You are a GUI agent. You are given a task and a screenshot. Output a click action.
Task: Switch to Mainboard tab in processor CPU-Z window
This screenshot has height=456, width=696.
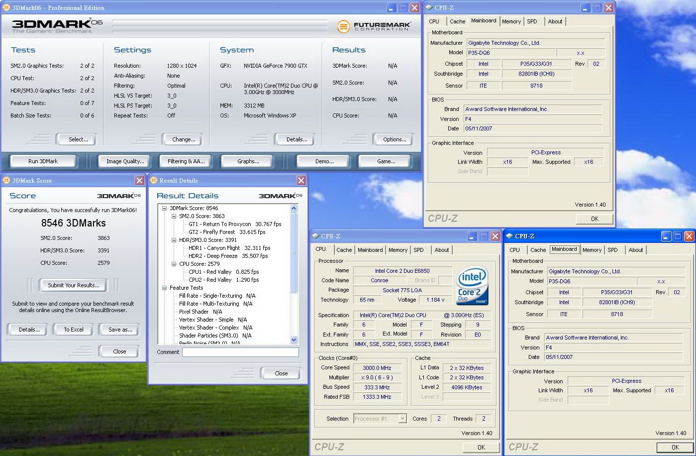pyautogui.click(x=370, y=250)
